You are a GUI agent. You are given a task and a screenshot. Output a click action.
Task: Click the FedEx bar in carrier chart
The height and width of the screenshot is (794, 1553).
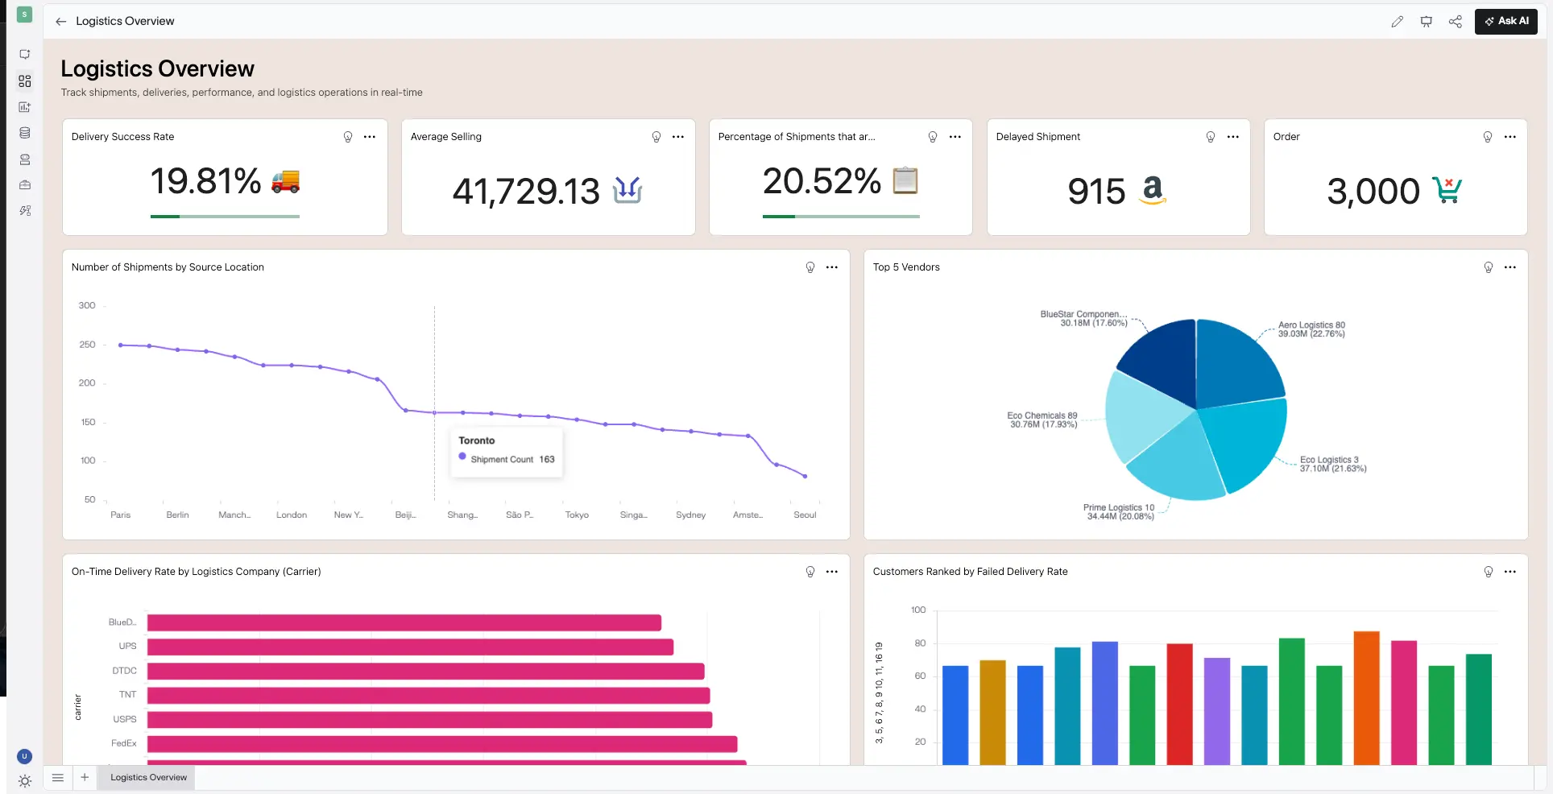442,744
